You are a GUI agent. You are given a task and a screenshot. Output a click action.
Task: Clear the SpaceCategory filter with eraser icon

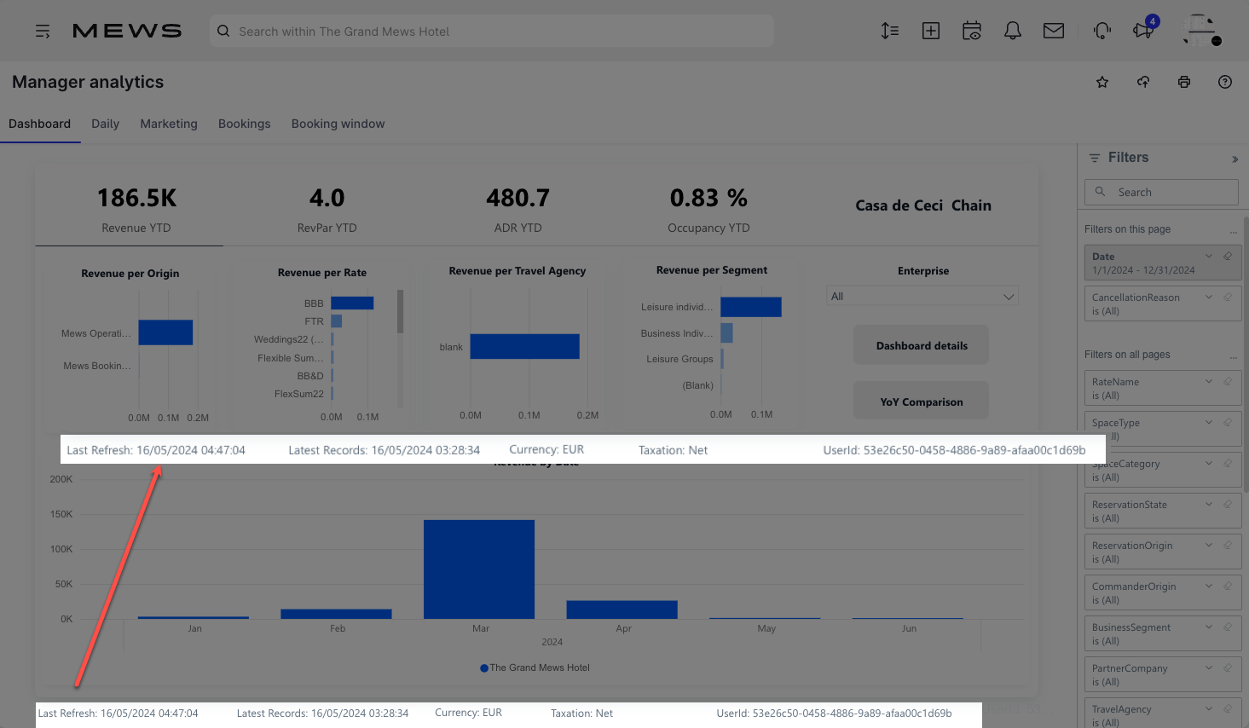pyautogui.click(x=1228, y=463)
